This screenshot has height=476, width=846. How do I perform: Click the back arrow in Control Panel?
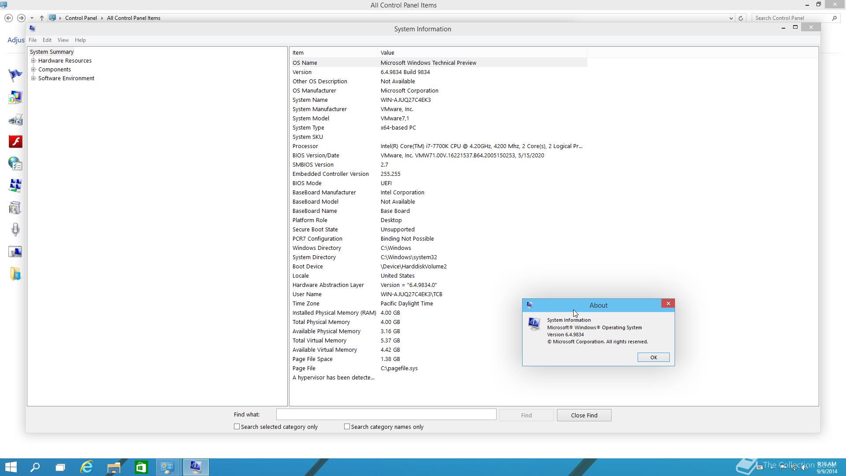pos(8,18)
